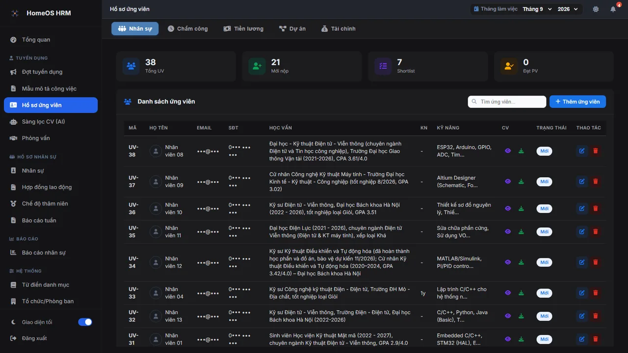Download CV for UV-31
628x353 pixels.
521,339
